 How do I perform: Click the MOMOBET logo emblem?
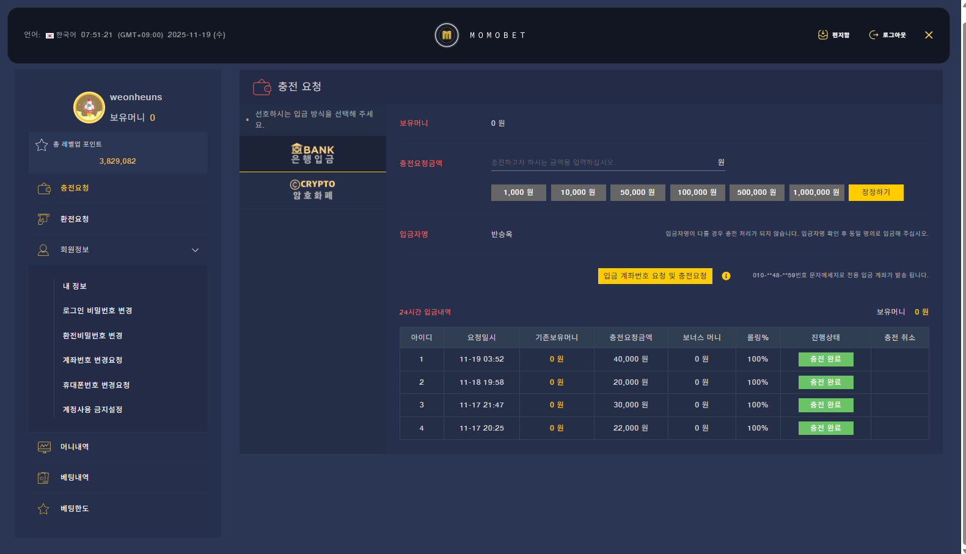(447, 35)
